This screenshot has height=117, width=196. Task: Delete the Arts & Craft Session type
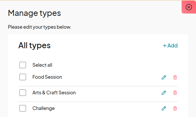point(175,93)
